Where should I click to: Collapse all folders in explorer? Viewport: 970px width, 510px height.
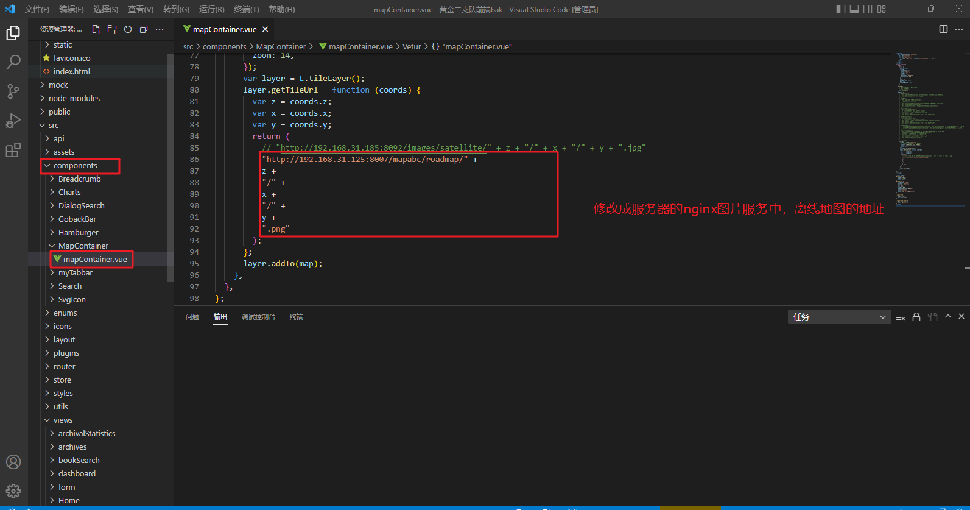point(144,29)
